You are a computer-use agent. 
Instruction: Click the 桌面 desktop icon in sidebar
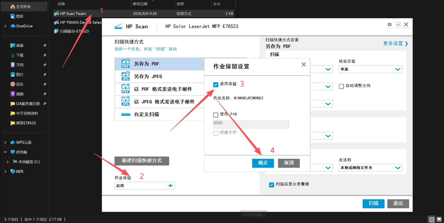(13, 45)
